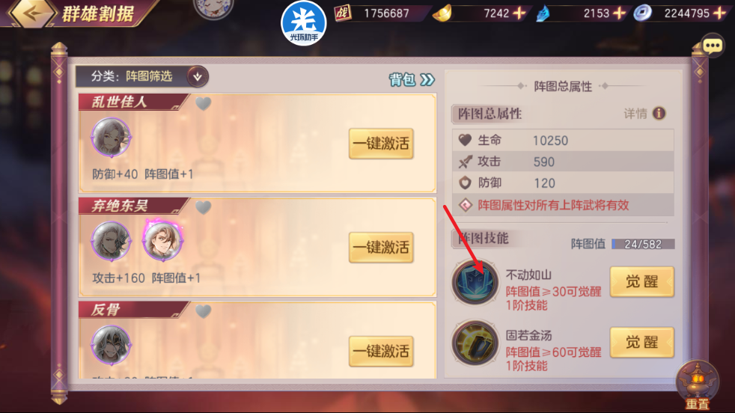Click 一键激活 for 乱世佳人

(x=381, y=144)
